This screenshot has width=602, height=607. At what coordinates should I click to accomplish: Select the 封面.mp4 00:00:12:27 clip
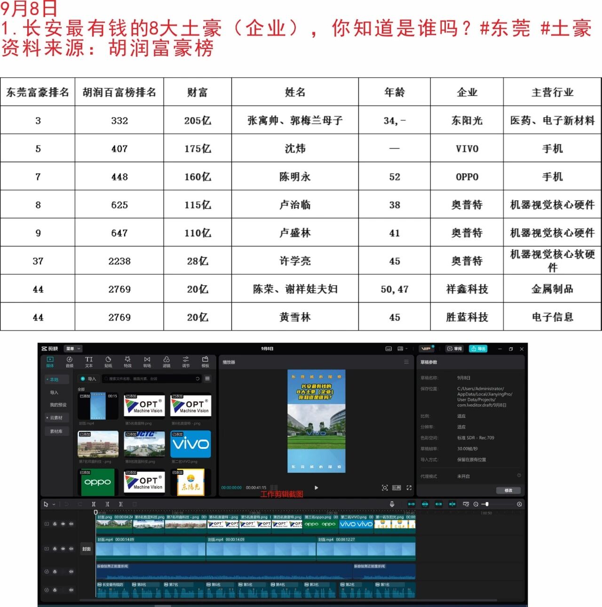click(366, 549)
